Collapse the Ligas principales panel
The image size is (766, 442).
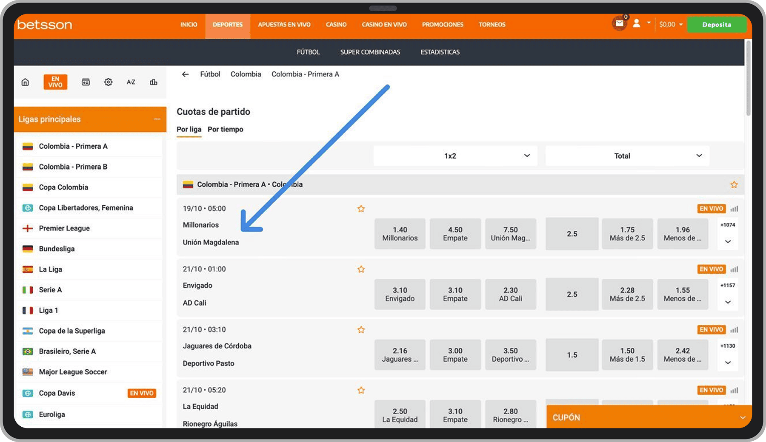click(x=157, y=119)
